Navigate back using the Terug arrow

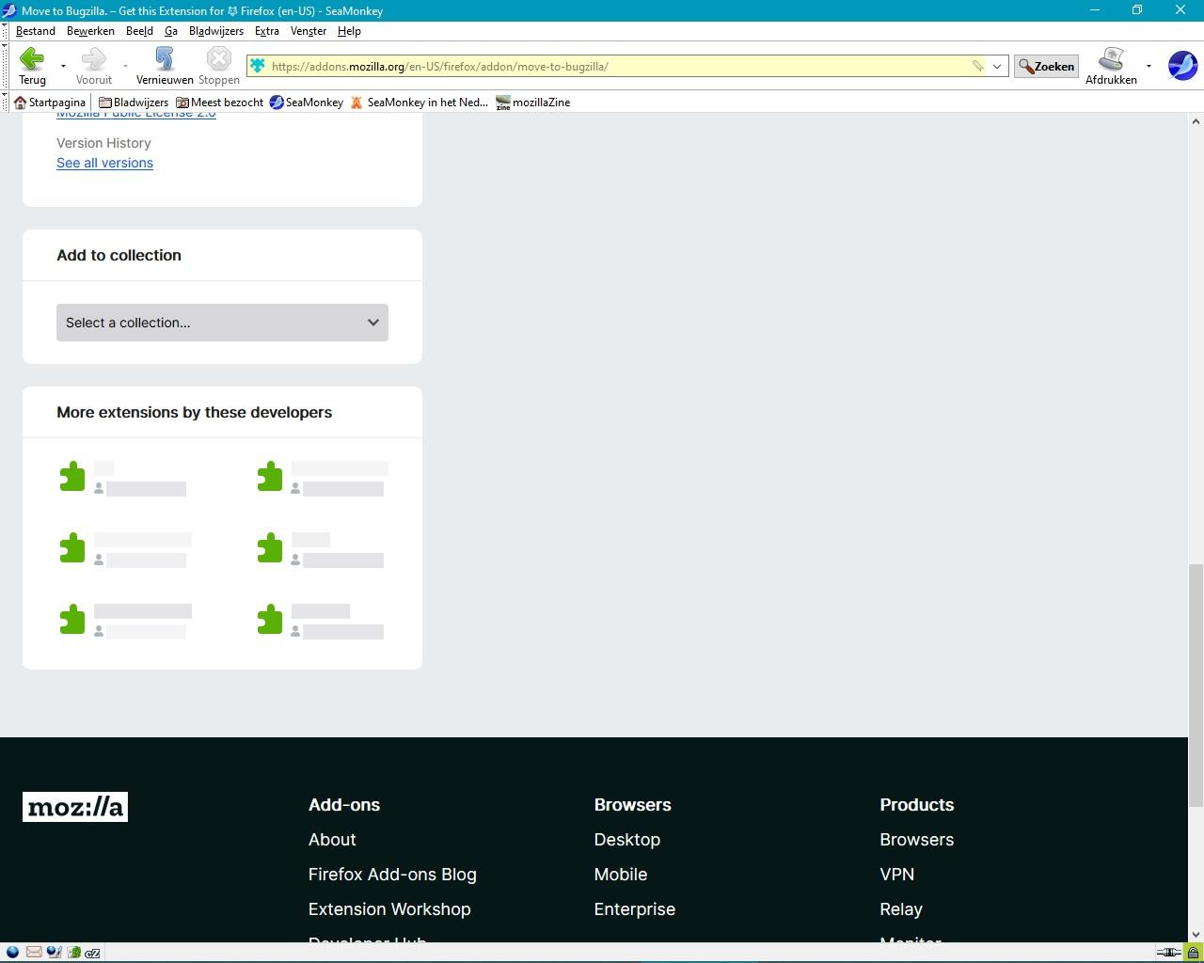pos(32,59)
